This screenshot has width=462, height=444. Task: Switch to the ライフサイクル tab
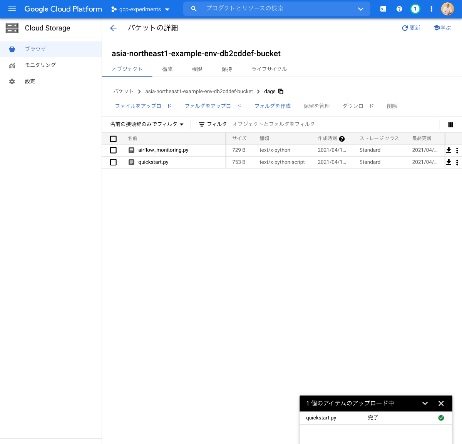point(269,69)
